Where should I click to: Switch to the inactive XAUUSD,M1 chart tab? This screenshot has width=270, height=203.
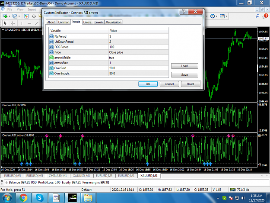(81, 176)
